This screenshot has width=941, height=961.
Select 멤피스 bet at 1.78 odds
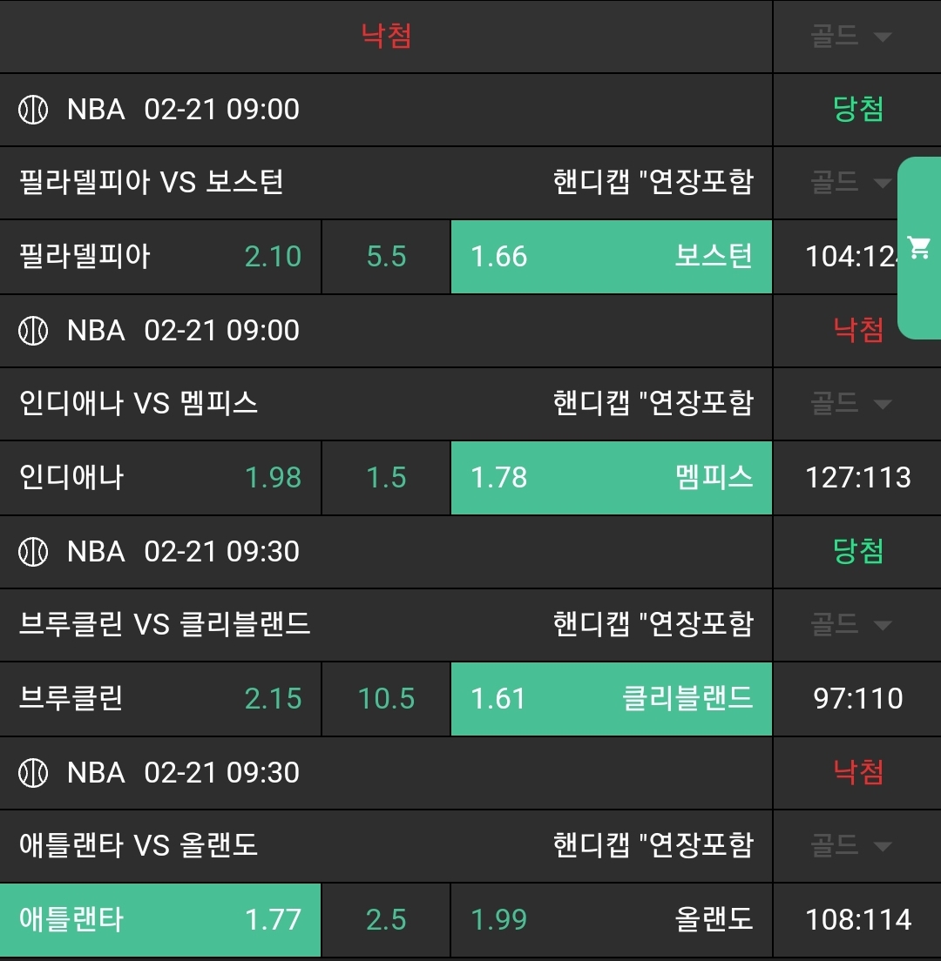[611, 478]
